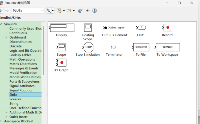Viewport: 200px width, 124px height.
Task: Click the library tree vertical scrollbar
Action: (x=44, y=51)
